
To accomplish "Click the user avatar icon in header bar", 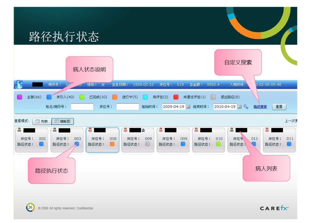I will (x=19, y=84).
